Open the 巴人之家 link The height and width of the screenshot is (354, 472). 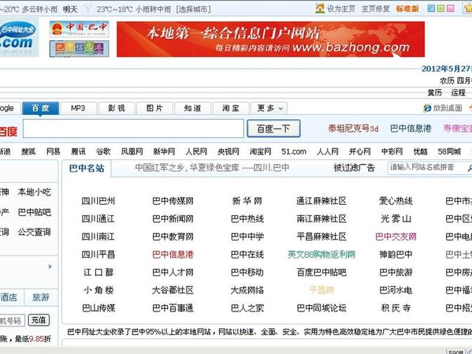point(247,308)
